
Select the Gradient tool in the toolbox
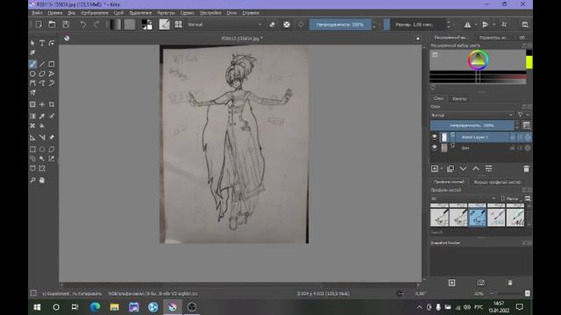point(32,116)
